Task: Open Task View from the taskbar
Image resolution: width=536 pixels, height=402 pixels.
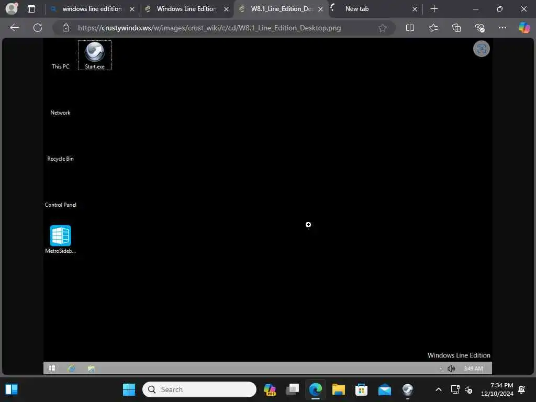Action: point(293,389)
